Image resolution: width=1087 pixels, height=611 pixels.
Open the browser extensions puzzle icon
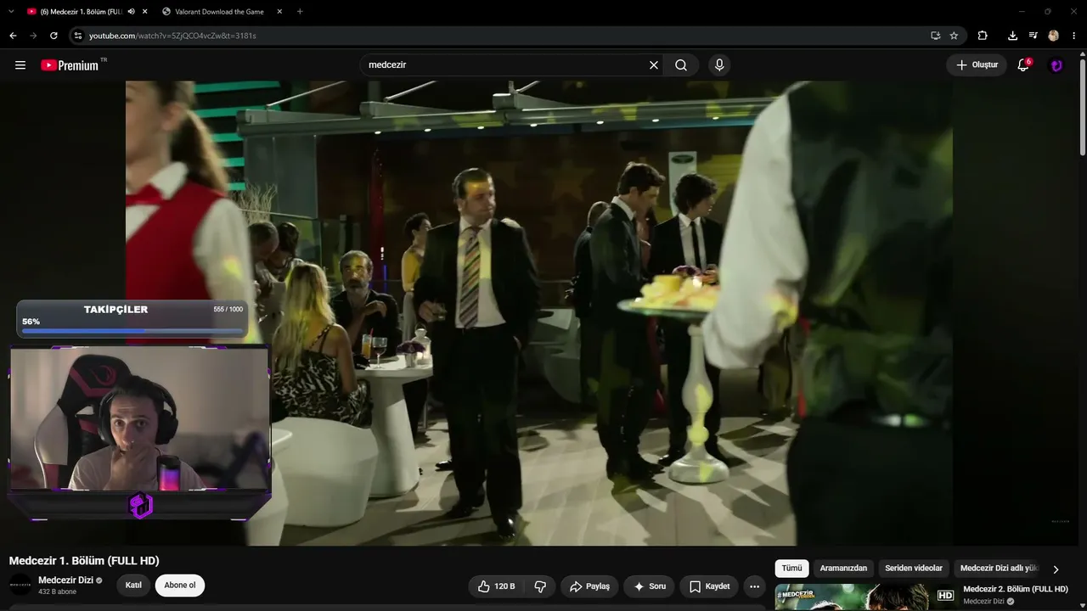click(x=983, y=36)
